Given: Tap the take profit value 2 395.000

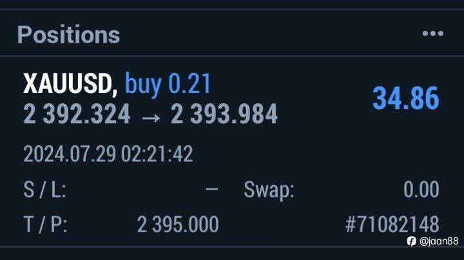Looking at the screenshot, I should [178, 225].
